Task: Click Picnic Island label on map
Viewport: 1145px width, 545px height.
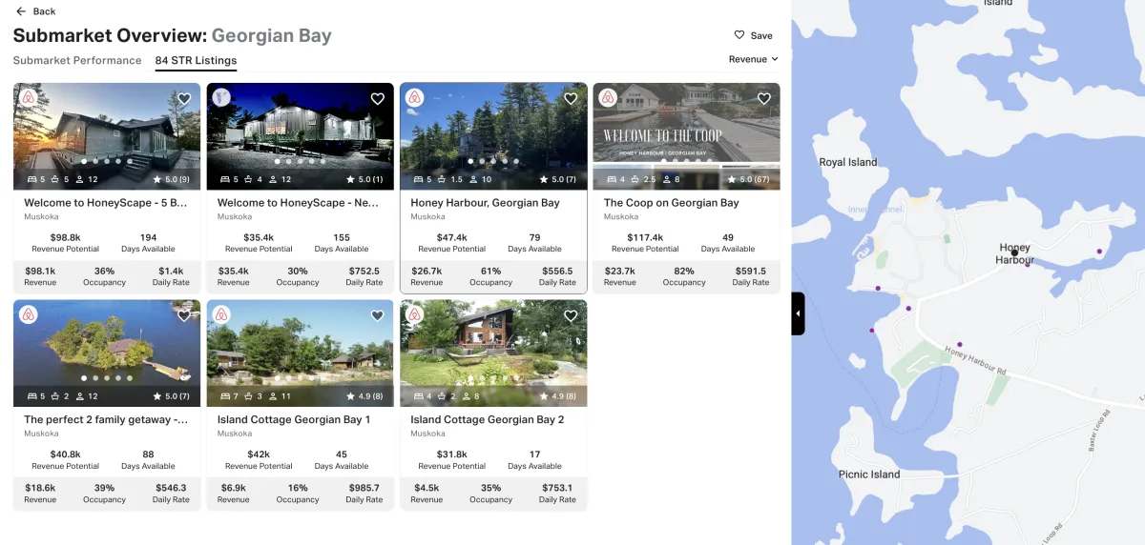Action: [869, 474]
